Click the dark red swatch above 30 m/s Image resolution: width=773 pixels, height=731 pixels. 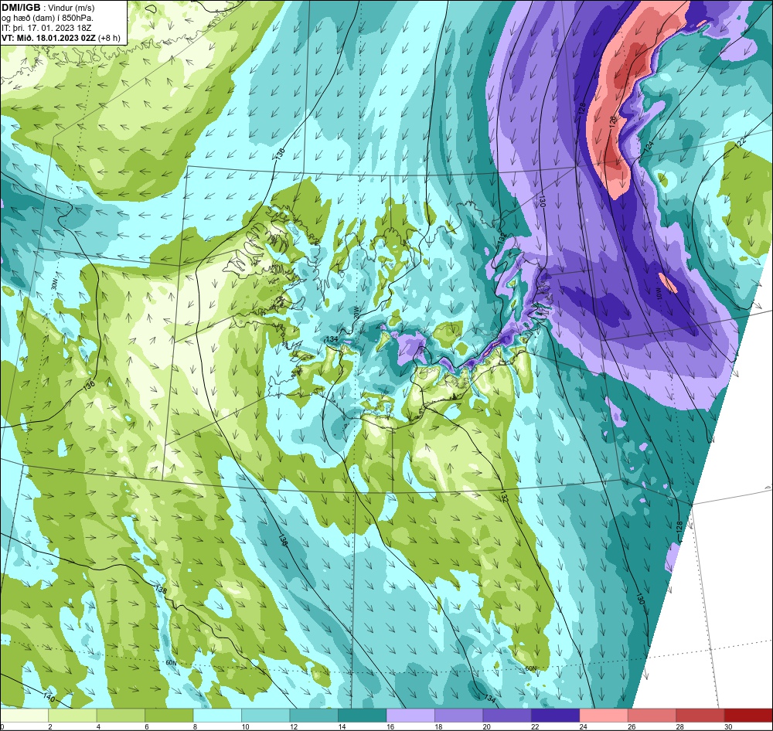tap(748, 716)
